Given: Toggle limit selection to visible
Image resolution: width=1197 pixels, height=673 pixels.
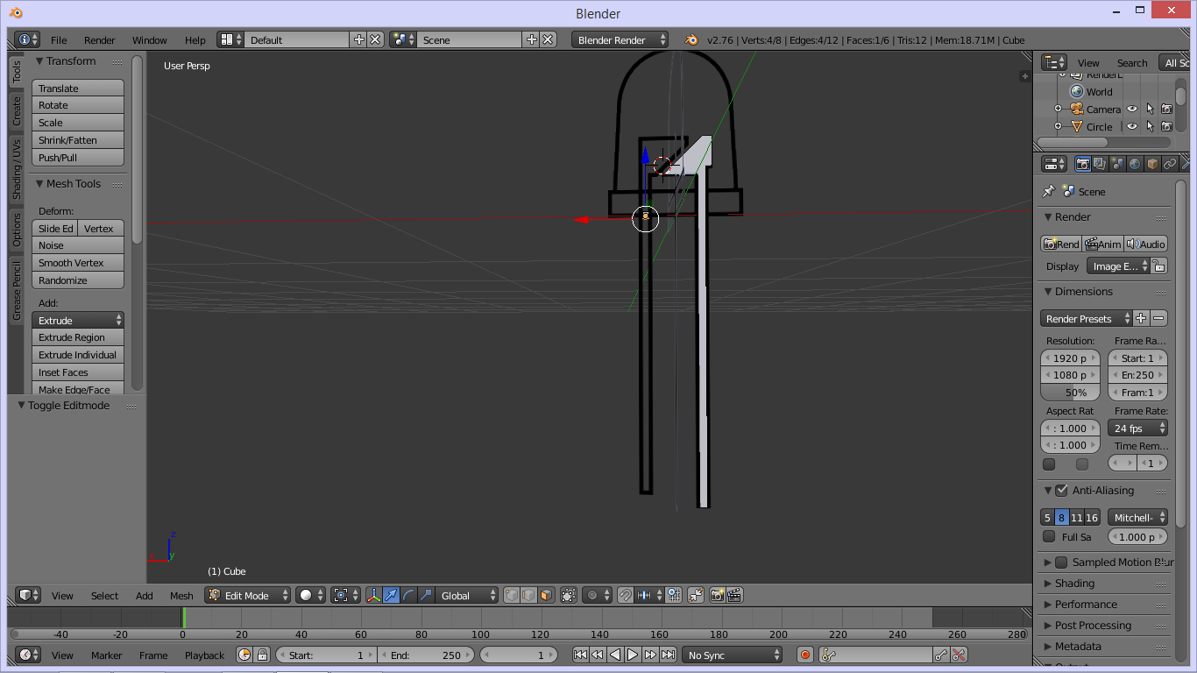Looking at the screenshot, I should 569,595.
